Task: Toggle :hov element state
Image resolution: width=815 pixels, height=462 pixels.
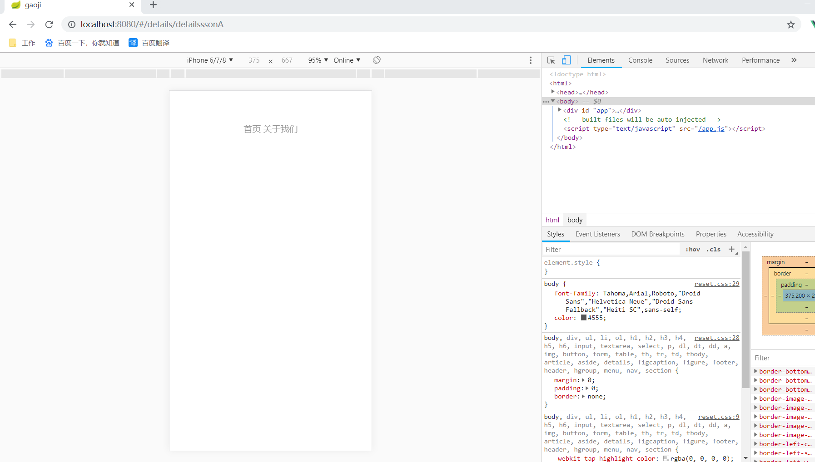Action: point(693,250)
